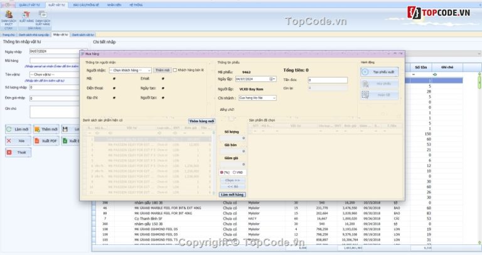Image resolution: width=482 pixels, height=255 pixels.
Task: Click the Số lượng input in Mua hàng
Action: coord(233,138)
